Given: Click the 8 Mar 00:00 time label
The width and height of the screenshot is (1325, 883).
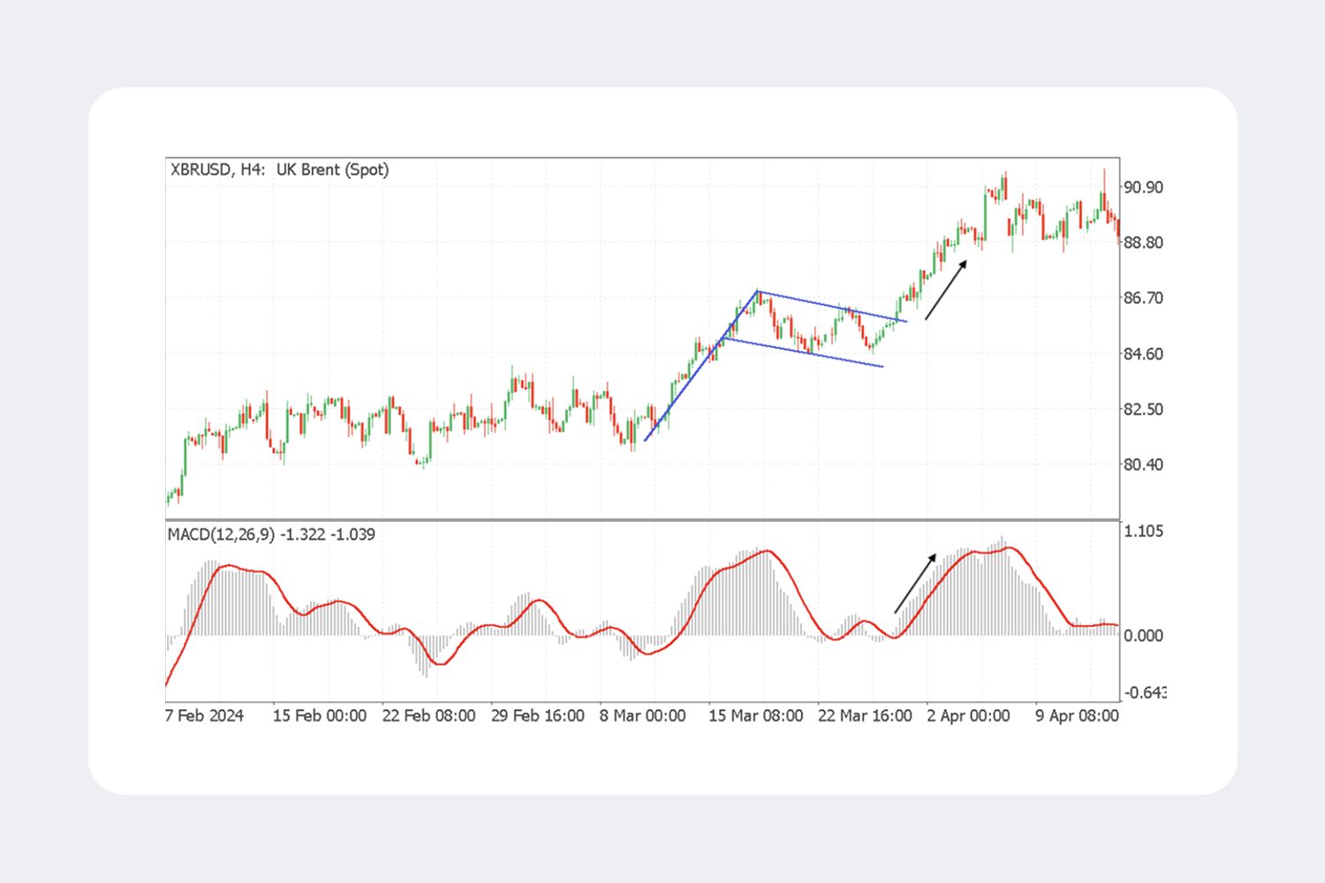Looking at the screenshot, I should pos(643,715).
